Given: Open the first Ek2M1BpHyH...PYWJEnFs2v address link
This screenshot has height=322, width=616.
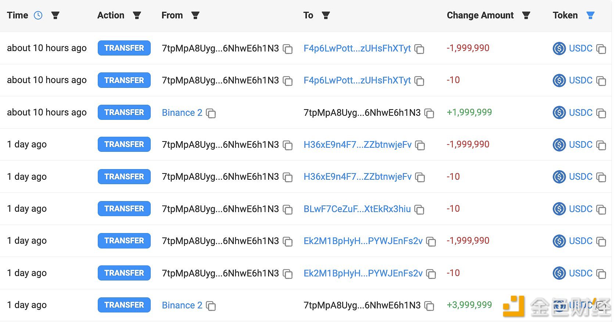Looking at the screenshot, I should 363,241.
